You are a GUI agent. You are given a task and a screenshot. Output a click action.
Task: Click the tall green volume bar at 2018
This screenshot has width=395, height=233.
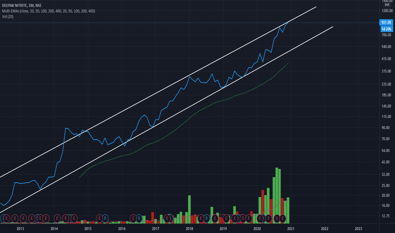pos(189,209)
